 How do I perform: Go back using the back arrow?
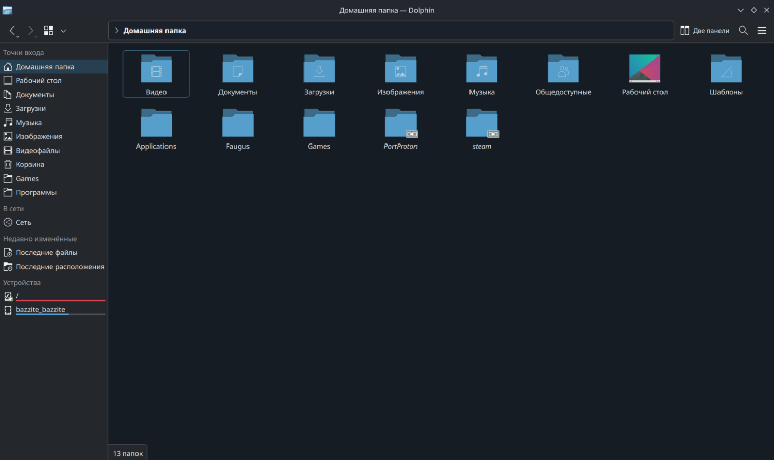(13, 31)
